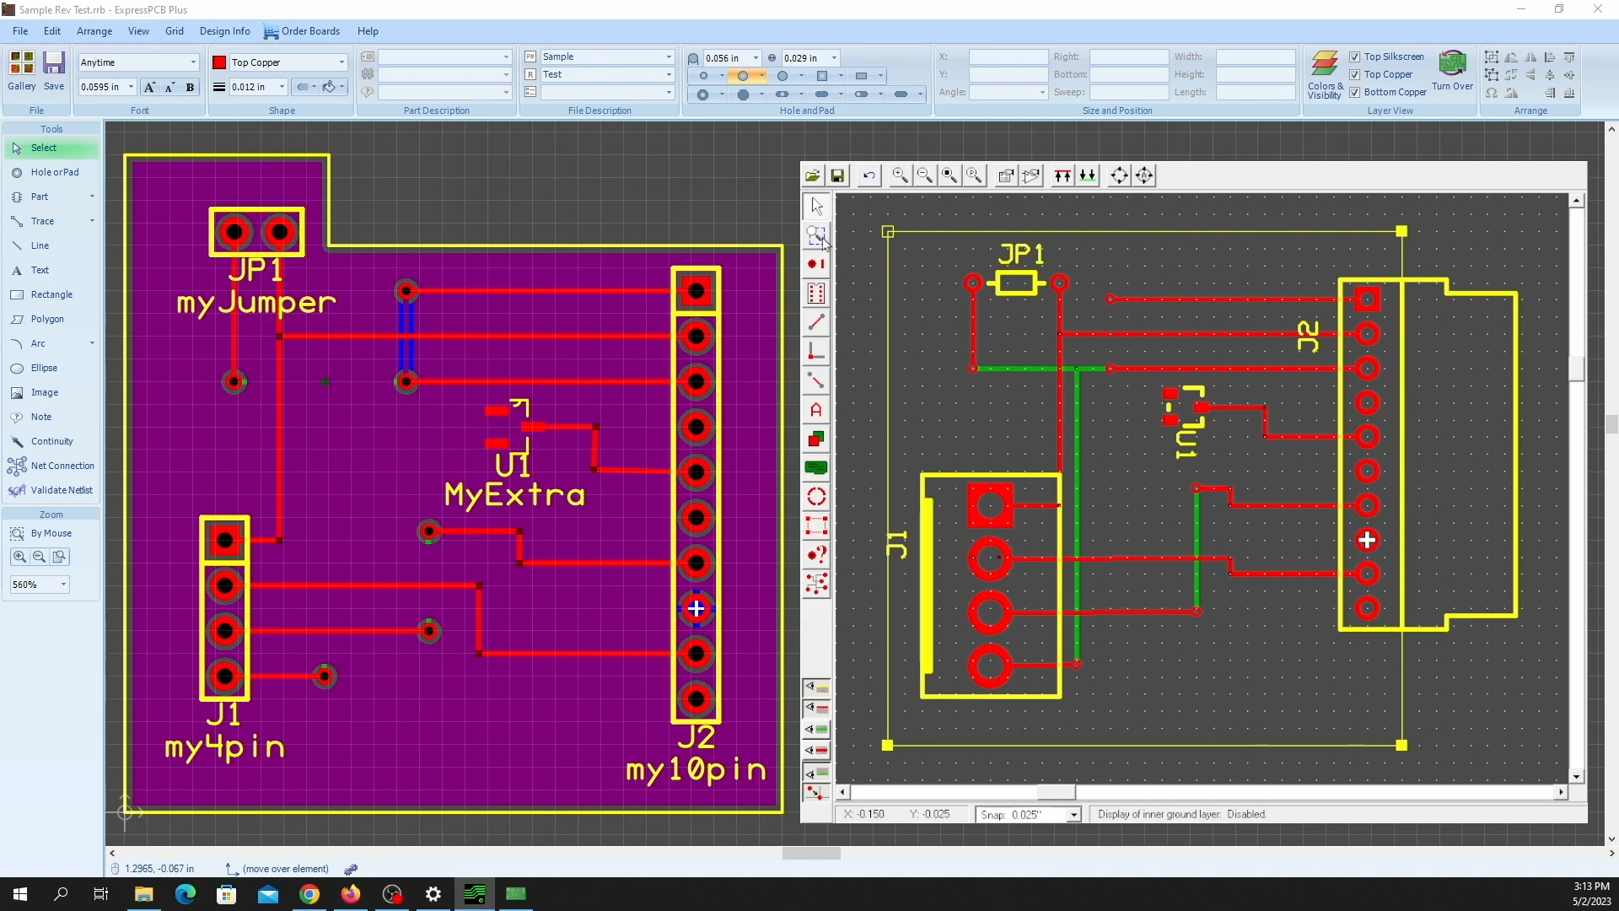Screen dimensions: 1619x911
Task: Select the place pad tool in right window
Action: coord(816,264)
